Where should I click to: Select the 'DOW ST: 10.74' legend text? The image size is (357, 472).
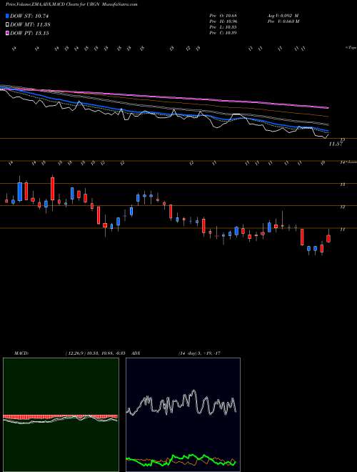click(x=29, y=16)
